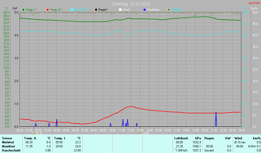Click the red Temp. A. legend square

tap(48, 10)
